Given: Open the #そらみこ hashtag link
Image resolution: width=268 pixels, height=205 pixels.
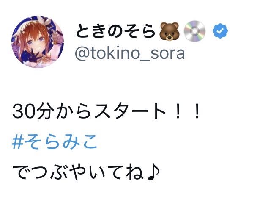Looking at the screenshot, I should point(55,143).
